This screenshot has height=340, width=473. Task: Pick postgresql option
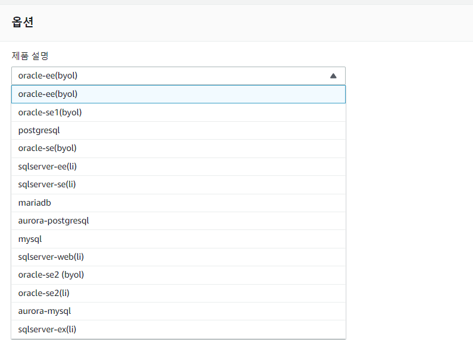[178, 131]
